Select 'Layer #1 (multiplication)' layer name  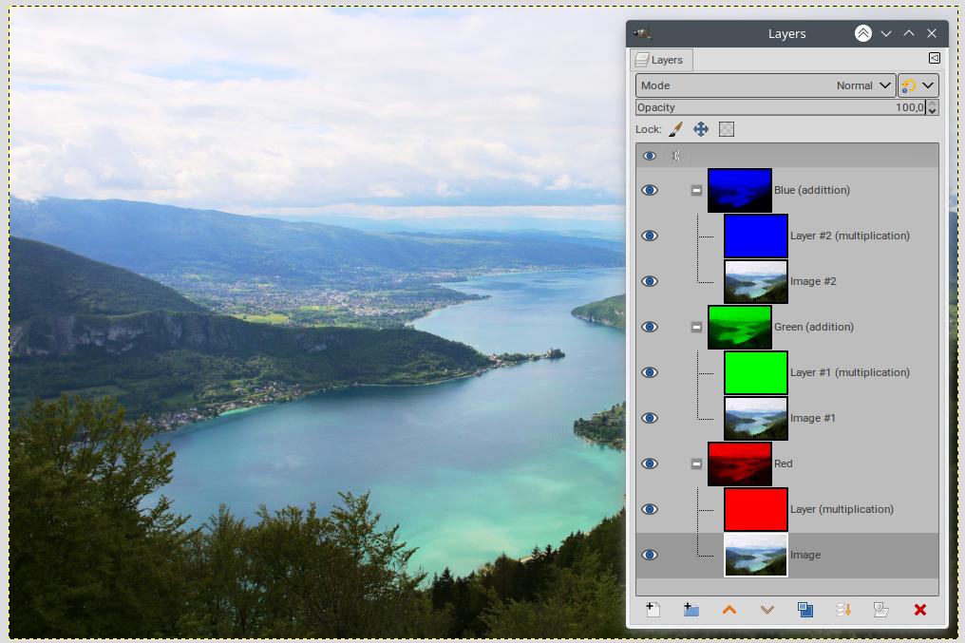coord(850,372)
